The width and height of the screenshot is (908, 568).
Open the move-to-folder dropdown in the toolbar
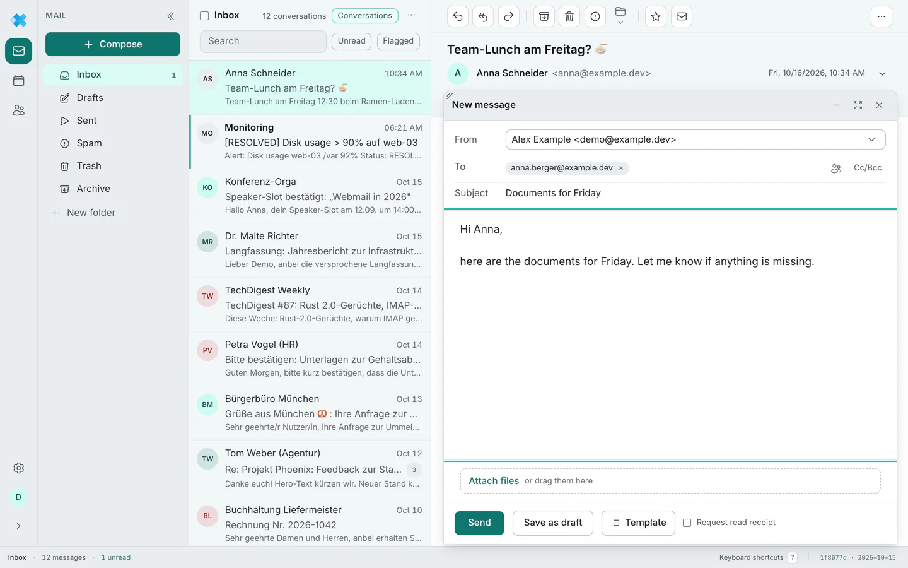(x=620, y=16)
